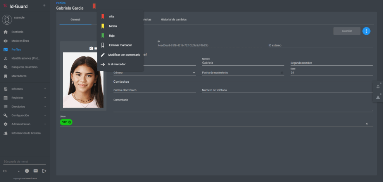Image resolution: width=383 pixels, height=182 pixels.
Task: Open the warning triangle alerts panel
Action: (378, 97)
